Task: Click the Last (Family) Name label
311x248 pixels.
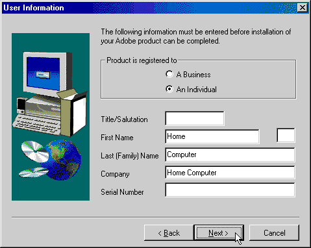Action: point(130,156)
